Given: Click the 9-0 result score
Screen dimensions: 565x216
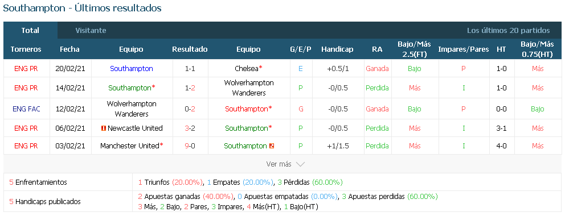Looking at the screenshot, I should [x=190, y=146].
